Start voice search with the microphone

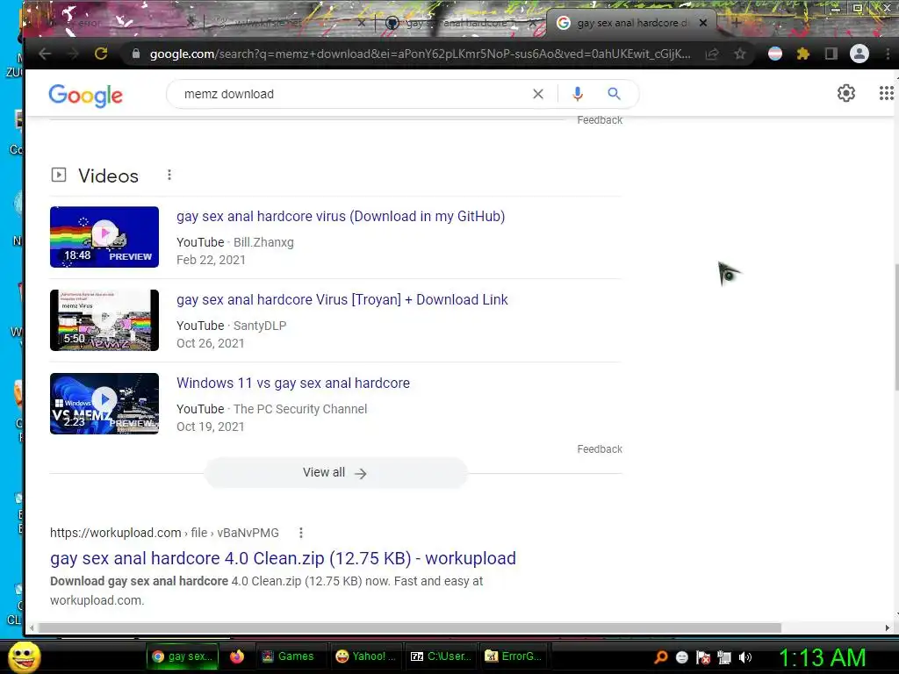tap(578, 94)
